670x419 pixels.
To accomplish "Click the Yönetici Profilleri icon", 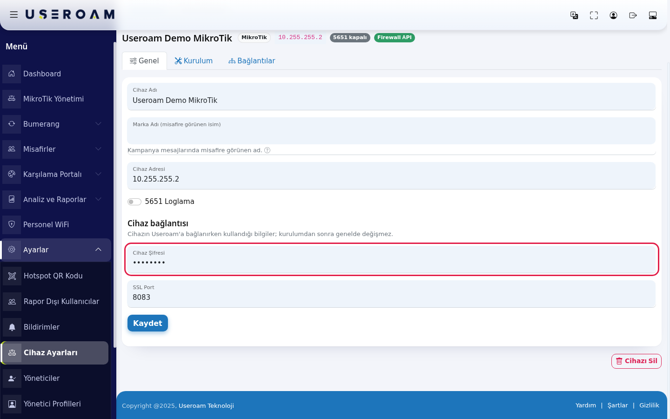I will click(12, 404).
